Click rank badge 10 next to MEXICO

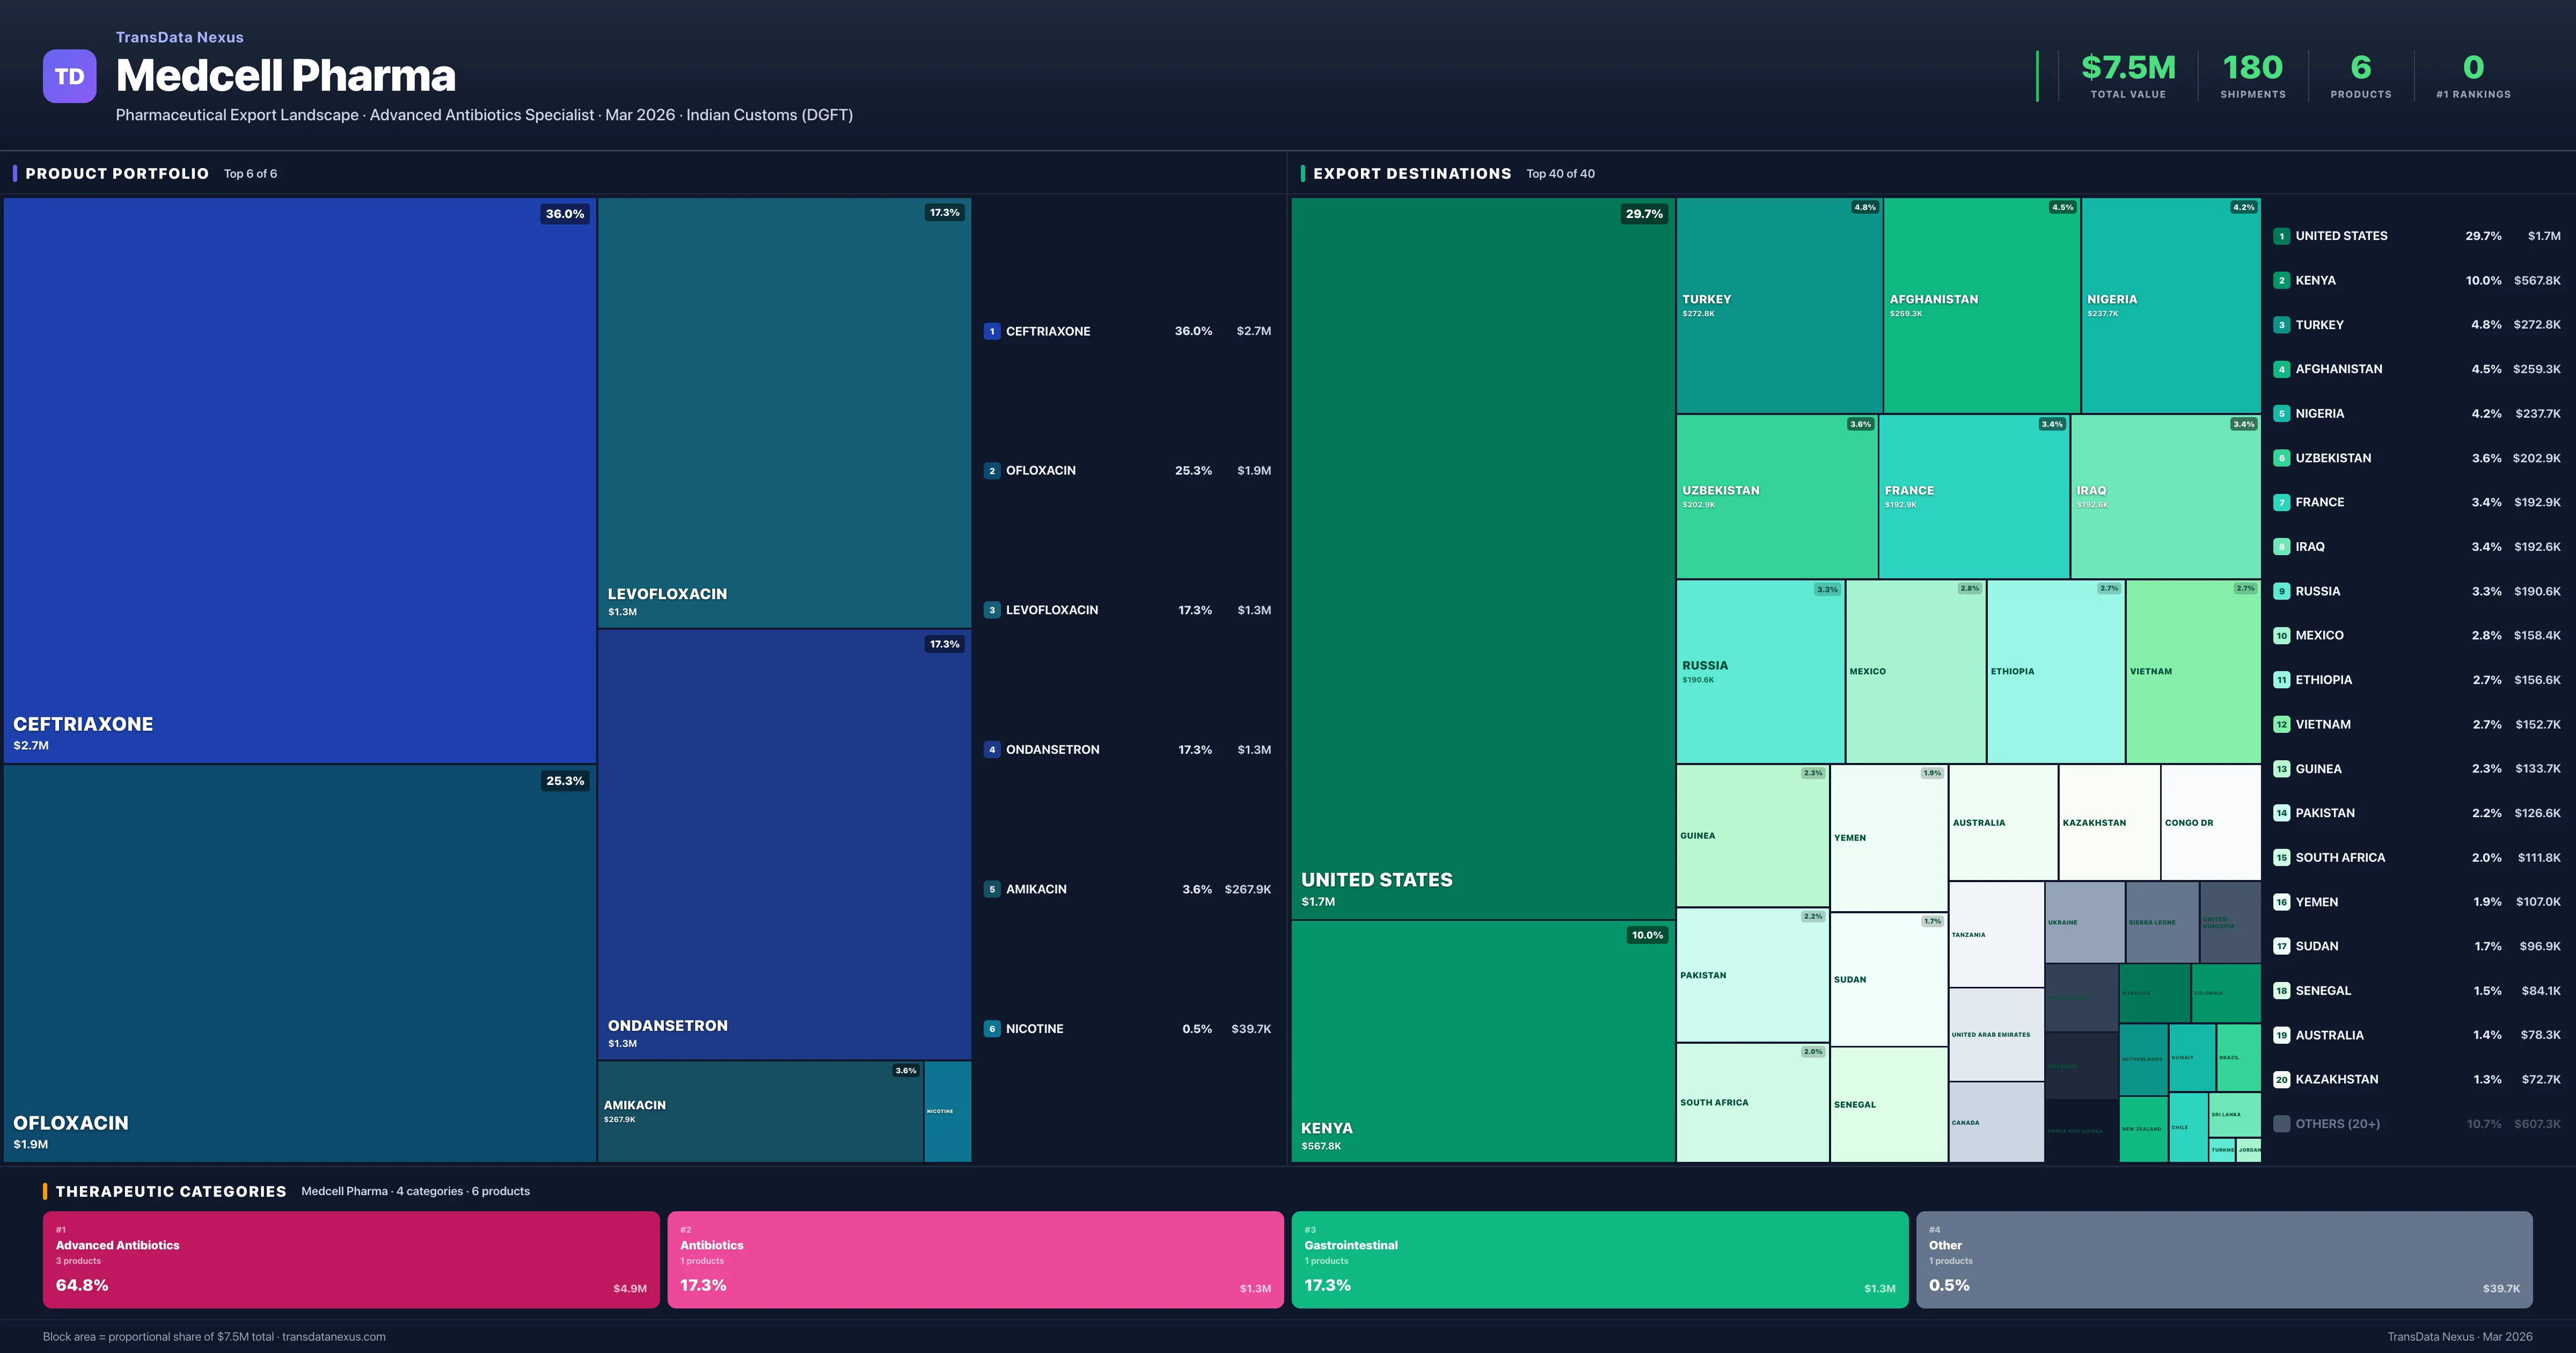coord(2282,635)
